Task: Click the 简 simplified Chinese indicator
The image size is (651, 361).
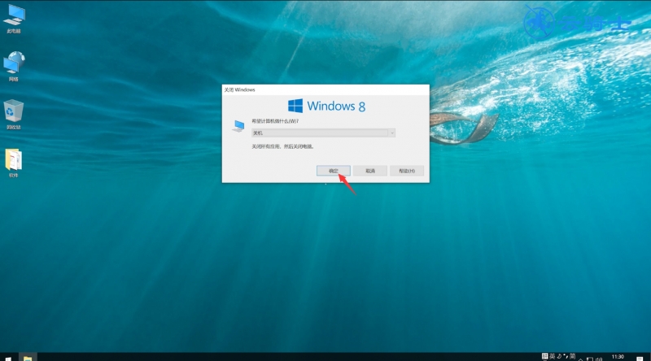Action: (x=573, y=356)
